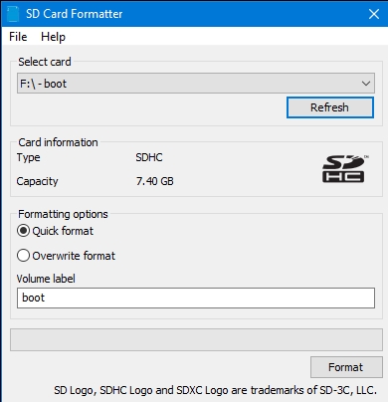Viewport: 388px width, 402px height.
Task: Close the SD Card Formatter window
Action: [x=374, y=14]
